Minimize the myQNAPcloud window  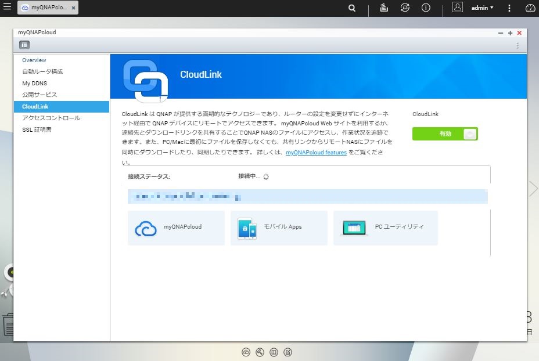(x=501, y=33)
